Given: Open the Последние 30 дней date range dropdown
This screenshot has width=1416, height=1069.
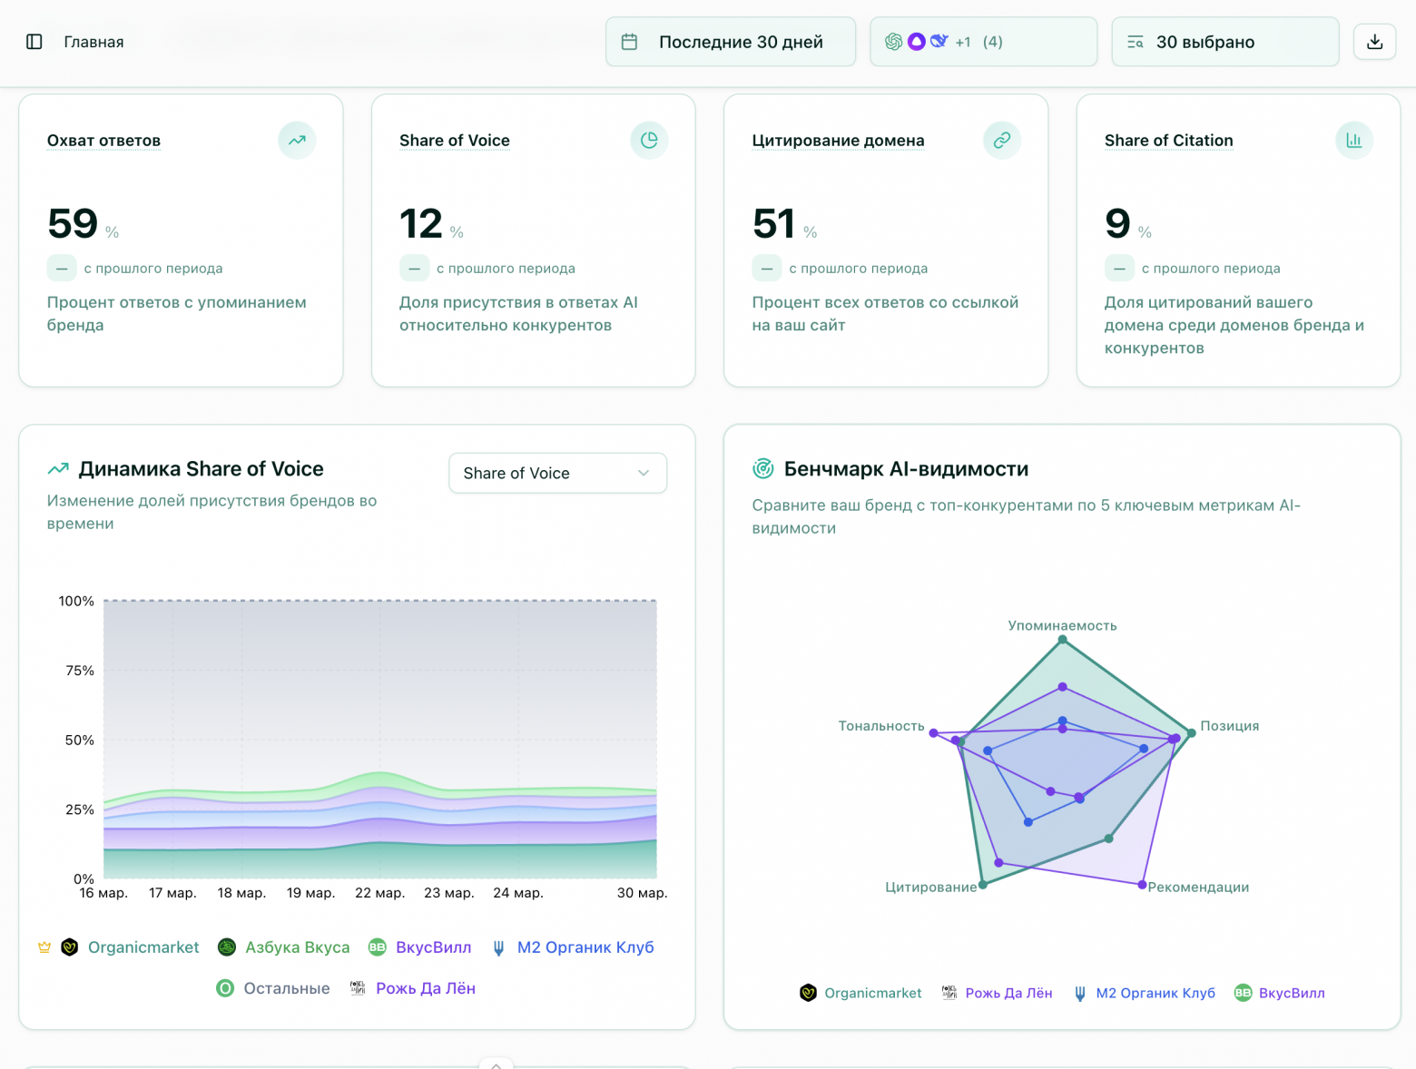Looking at the screenshot, I should 731,42.
